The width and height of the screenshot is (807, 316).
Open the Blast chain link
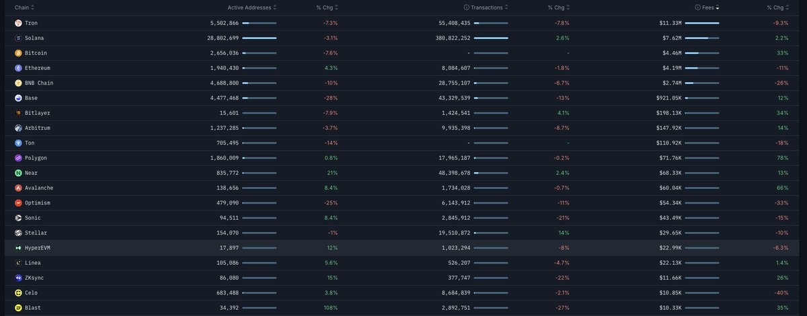coord(32,308)
